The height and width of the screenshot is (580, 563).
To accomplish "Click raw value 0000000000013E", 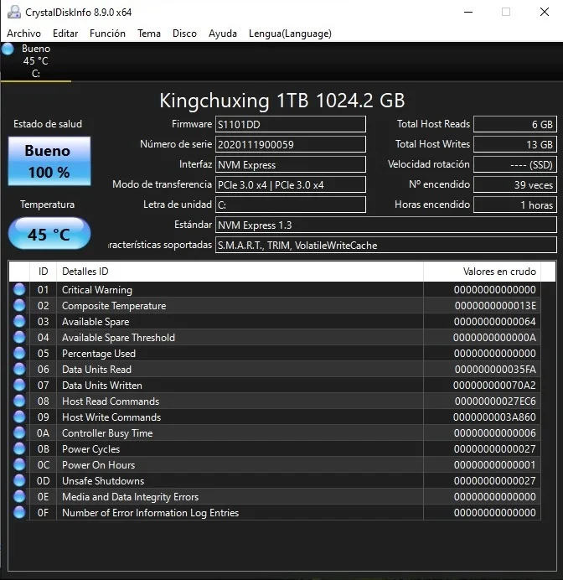I will click(495, 306).
